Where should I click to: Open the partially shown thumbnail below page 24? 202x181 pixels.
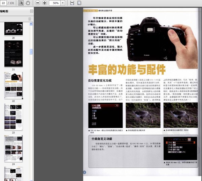(13, 174)
